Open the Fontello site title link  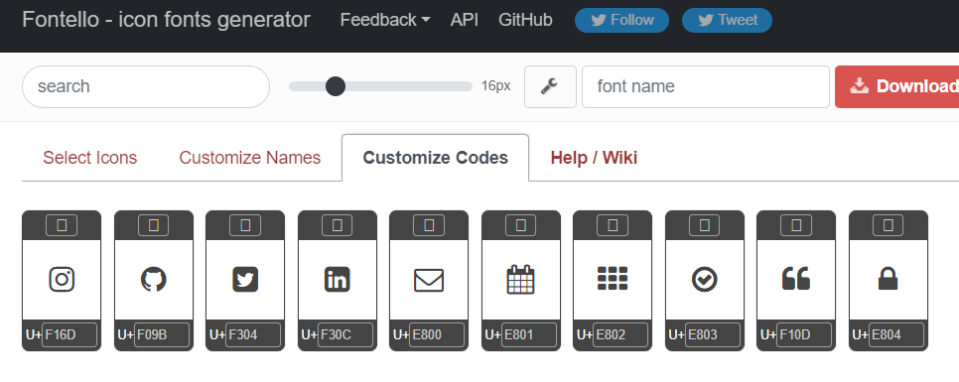(167, 20)
